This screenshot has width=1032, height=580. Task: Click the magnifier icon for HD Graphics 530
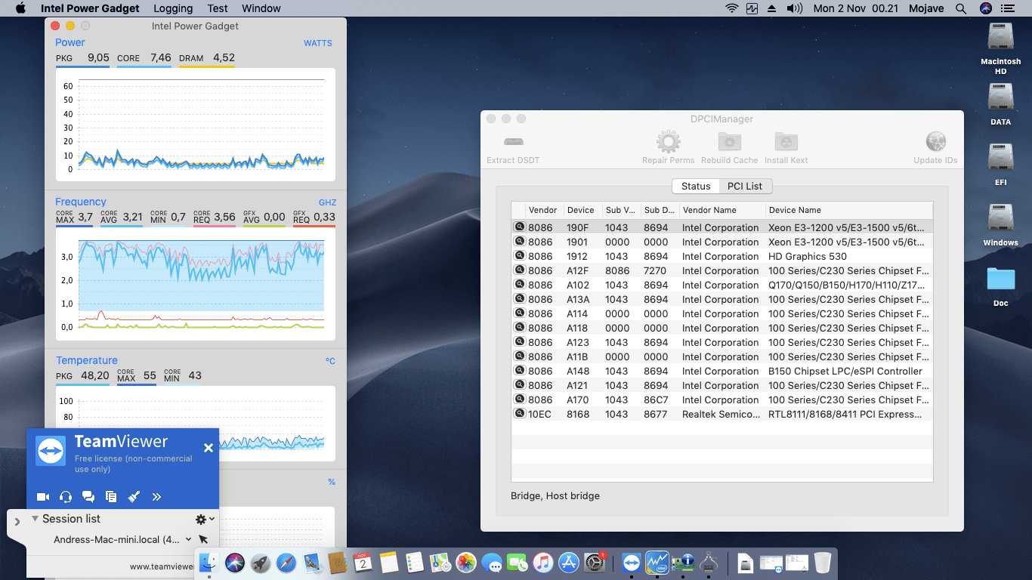(x=520, y=256)
